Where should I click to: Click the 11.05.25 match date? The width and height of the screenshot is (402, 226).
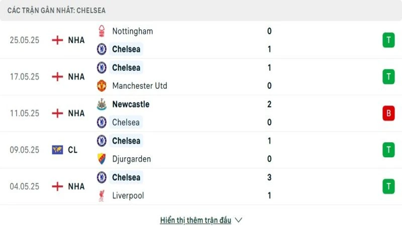coord(24,114)
